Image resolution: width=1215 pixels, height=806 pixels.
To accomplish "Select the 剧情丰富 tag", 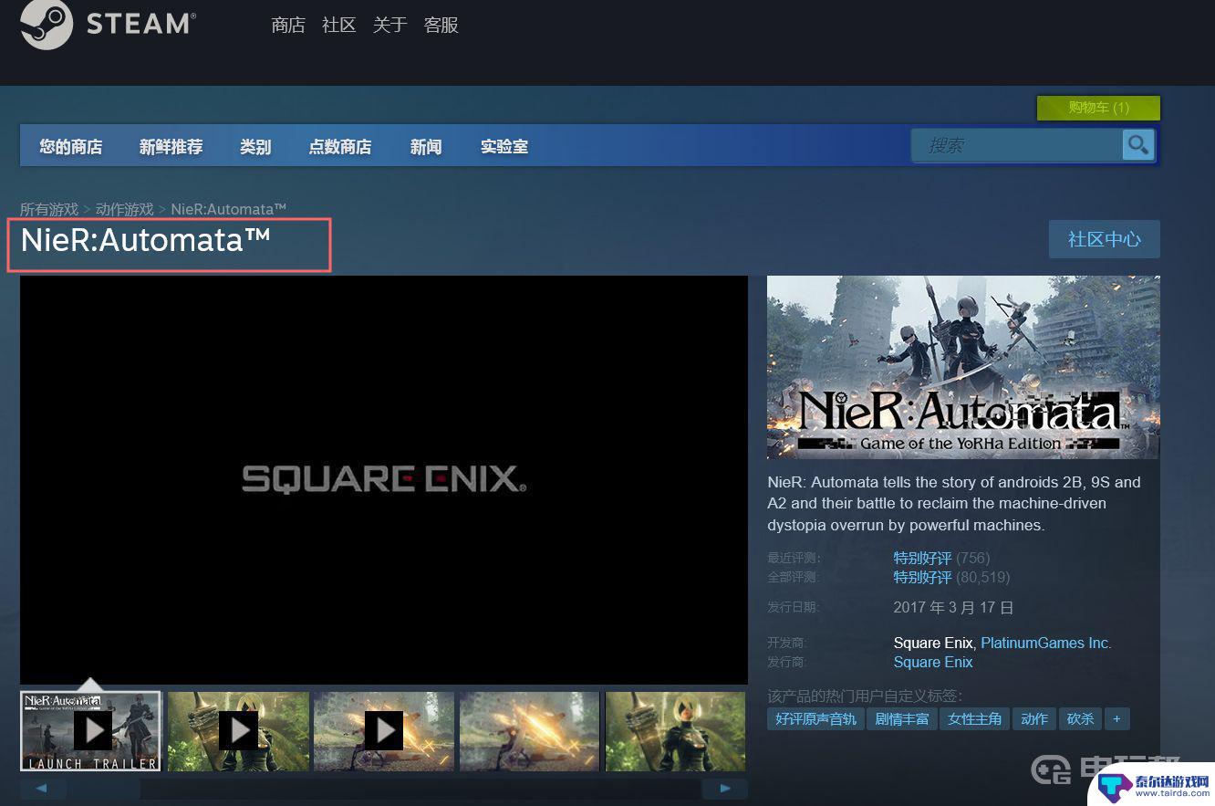I will click(x=902, y=719).
